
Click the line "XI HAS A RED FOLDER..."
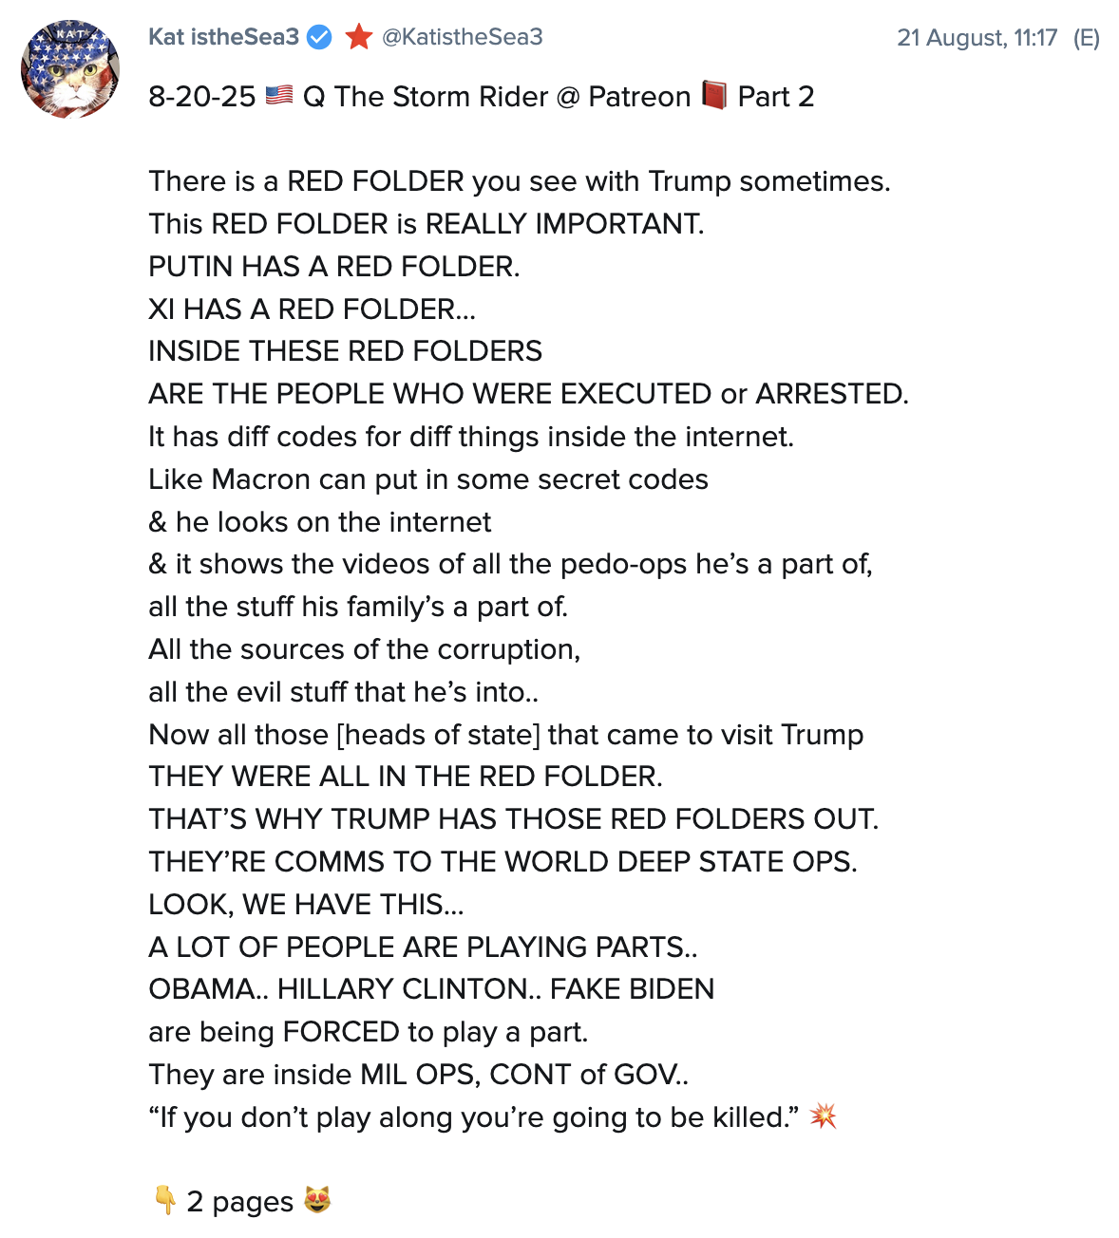(312, 309)
